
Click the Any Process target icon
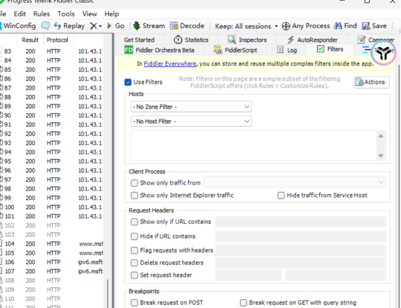(286, 26)
